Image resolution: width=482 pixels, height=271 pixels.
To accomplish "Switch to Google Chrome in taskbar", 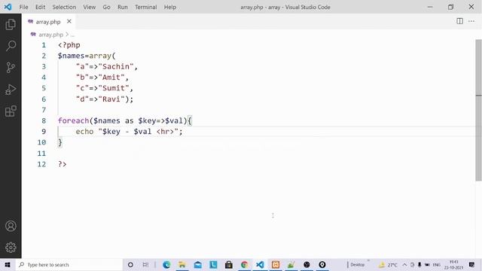I will click(244, 264).
